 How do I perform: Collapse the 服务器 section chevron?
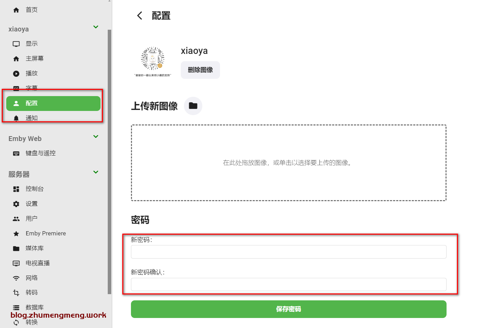(96, 172)
